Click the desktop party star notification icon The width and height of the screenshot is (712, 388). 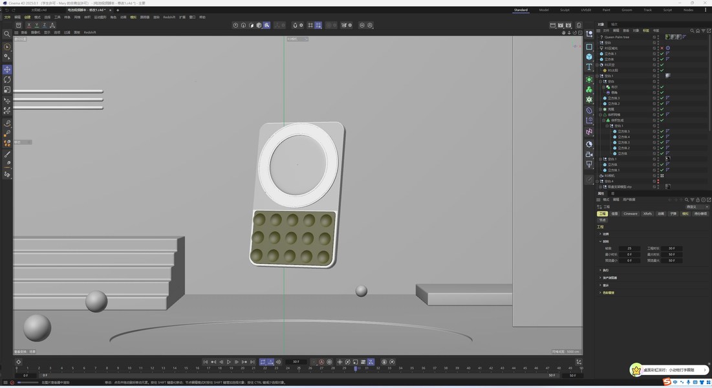(x=636, y=371)
